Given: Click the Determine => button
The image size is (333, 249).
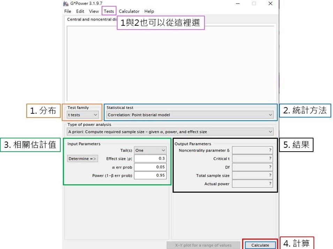Looking at the screenshot, I should tap(82, 159).
